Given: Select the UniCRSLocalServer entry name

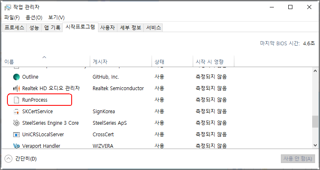Looking at the screenshot, I should pos(43,135).
